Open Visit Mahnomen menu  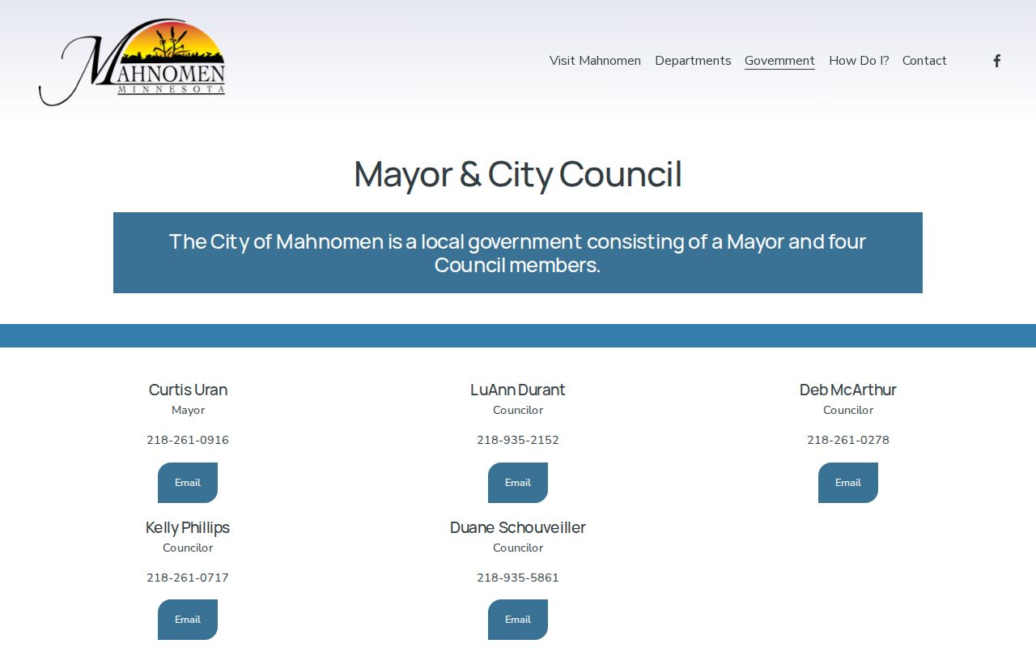(x=595, y=61)
